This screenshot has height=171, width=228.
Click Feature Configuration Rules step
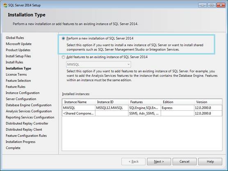point(26,135)
